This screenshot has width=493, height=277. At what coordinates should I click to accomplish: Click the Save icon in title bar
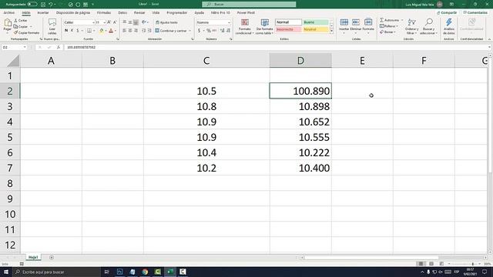coord(43,5)
